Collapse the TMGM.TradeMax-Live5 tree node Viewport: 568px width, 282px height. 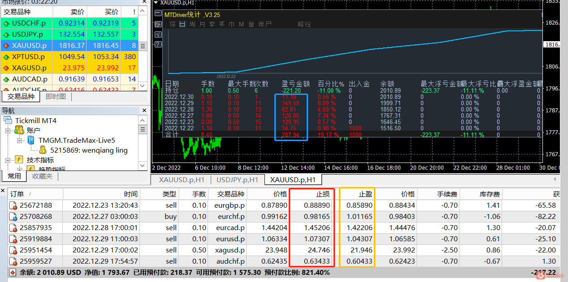[x=20, y=141]
